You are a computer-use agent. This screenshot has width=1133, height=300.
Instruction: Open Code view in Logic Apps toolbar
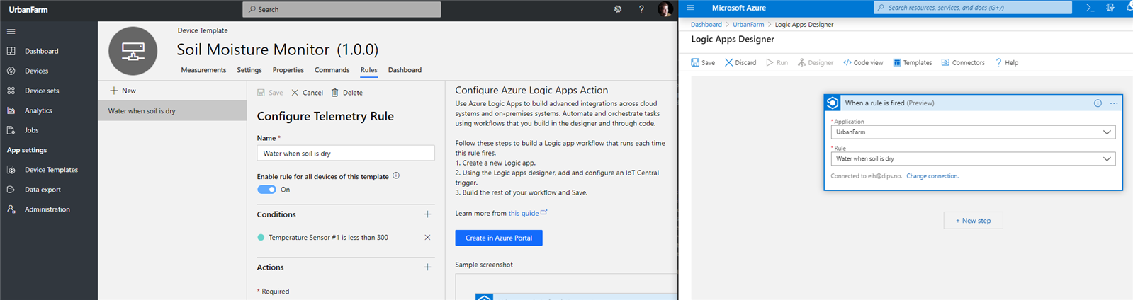click(862, 63)
